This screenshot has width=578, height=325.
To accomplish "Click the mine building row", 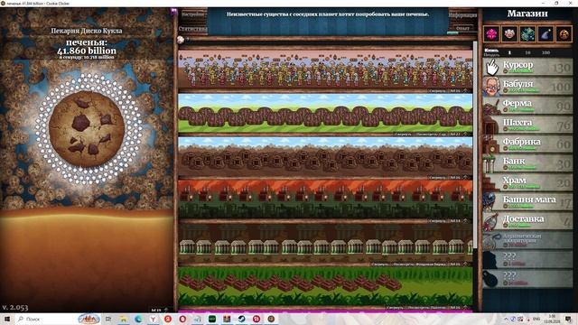I will (325, 156).
